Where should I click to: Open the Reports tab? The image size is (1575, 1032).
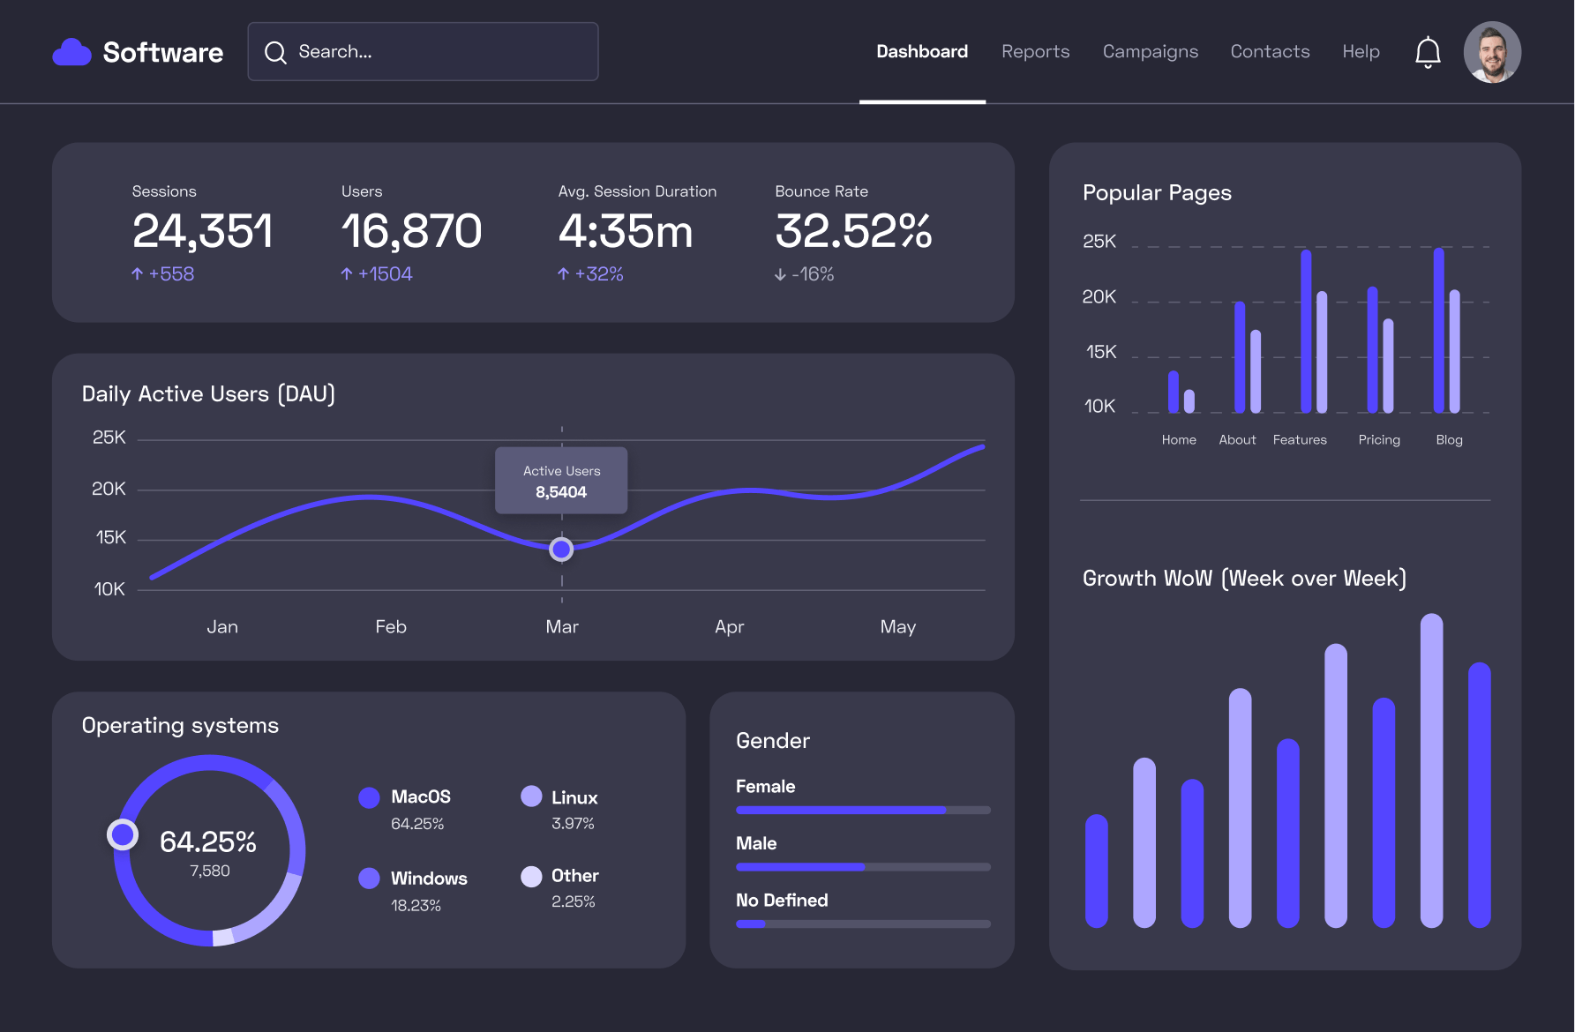pos(1035,52)
